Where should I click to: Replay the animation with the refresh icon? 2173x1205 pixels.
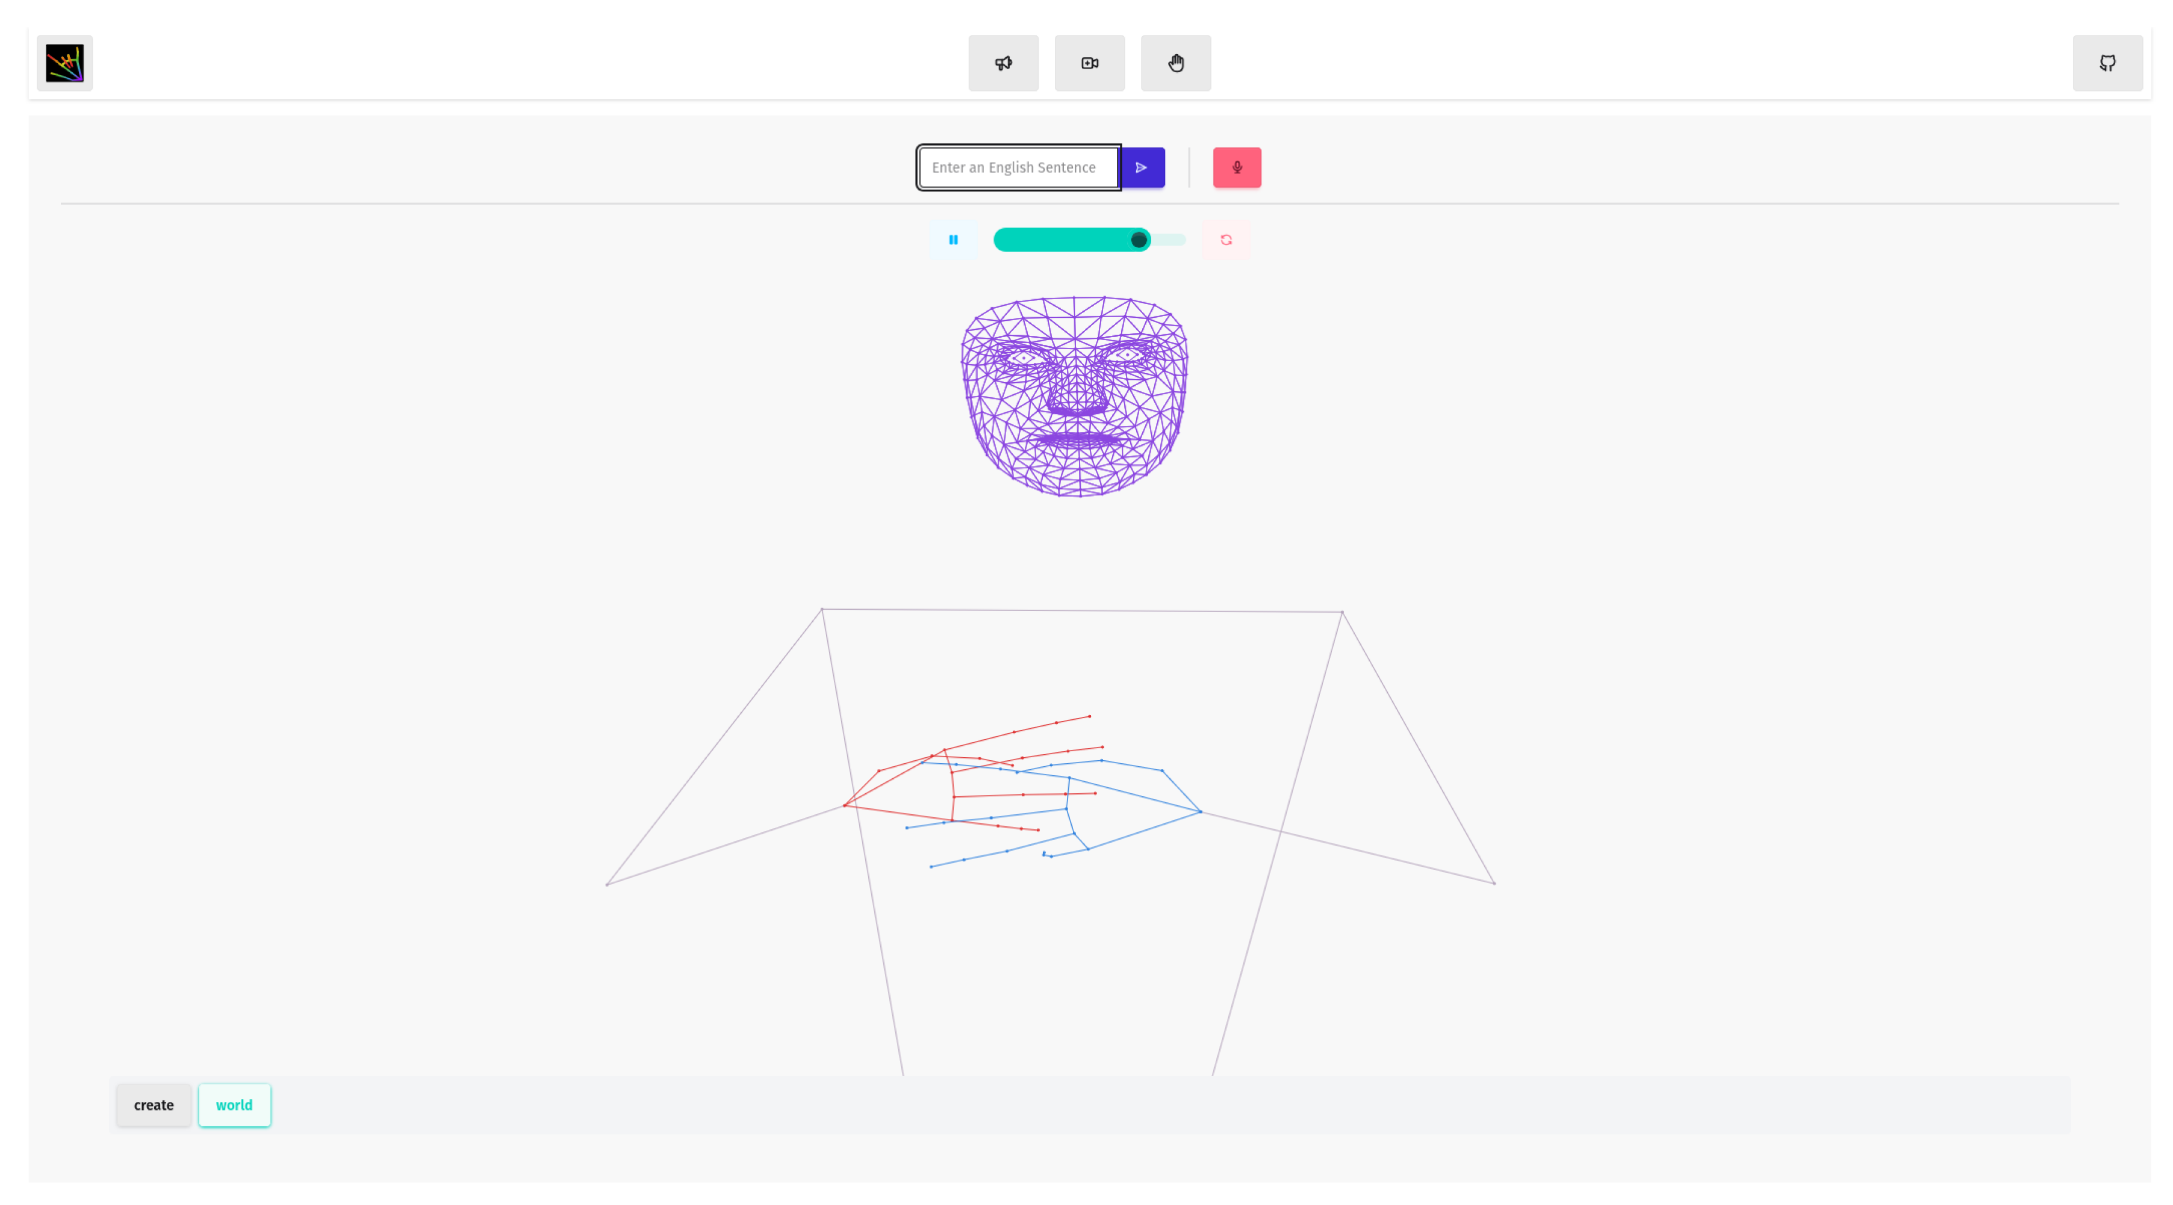pyautogui.click(x=1226, y=240)
